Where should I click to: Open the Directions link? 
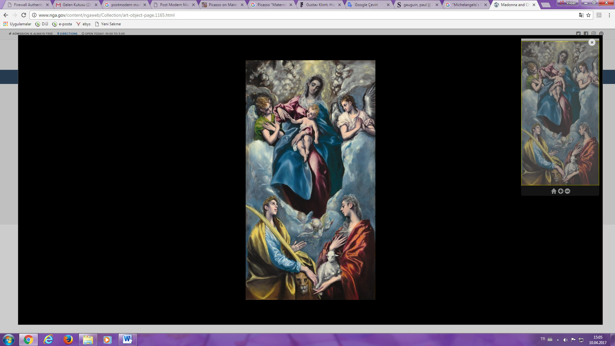click(x=67, y=34)
